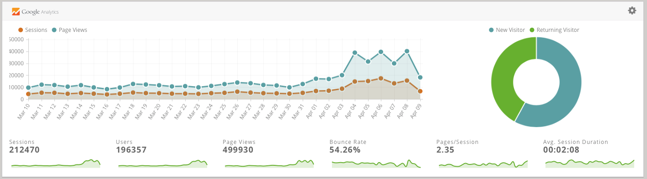Viewport: 647px width, 179px height.
Task: Select the Apr 06 Page Views data point
Action: 381,52
